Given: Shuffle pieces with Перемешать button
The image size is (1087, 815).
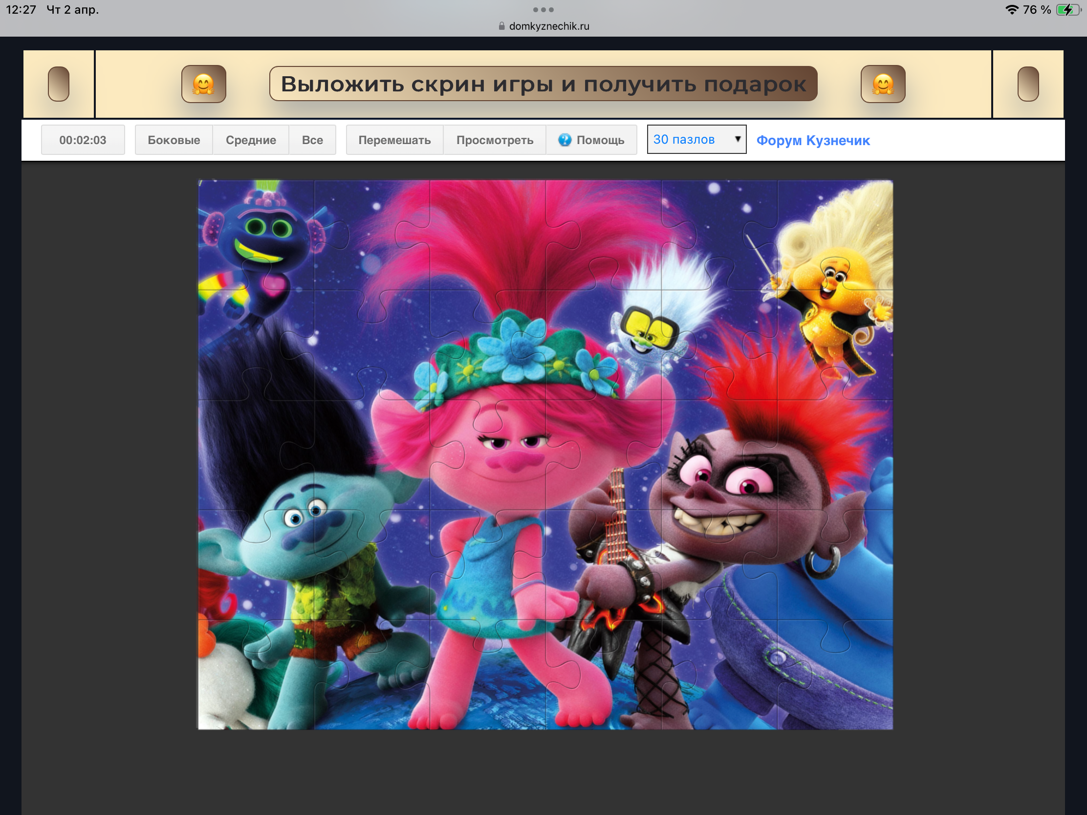Looking at the screenshot, I should [394, 140].
